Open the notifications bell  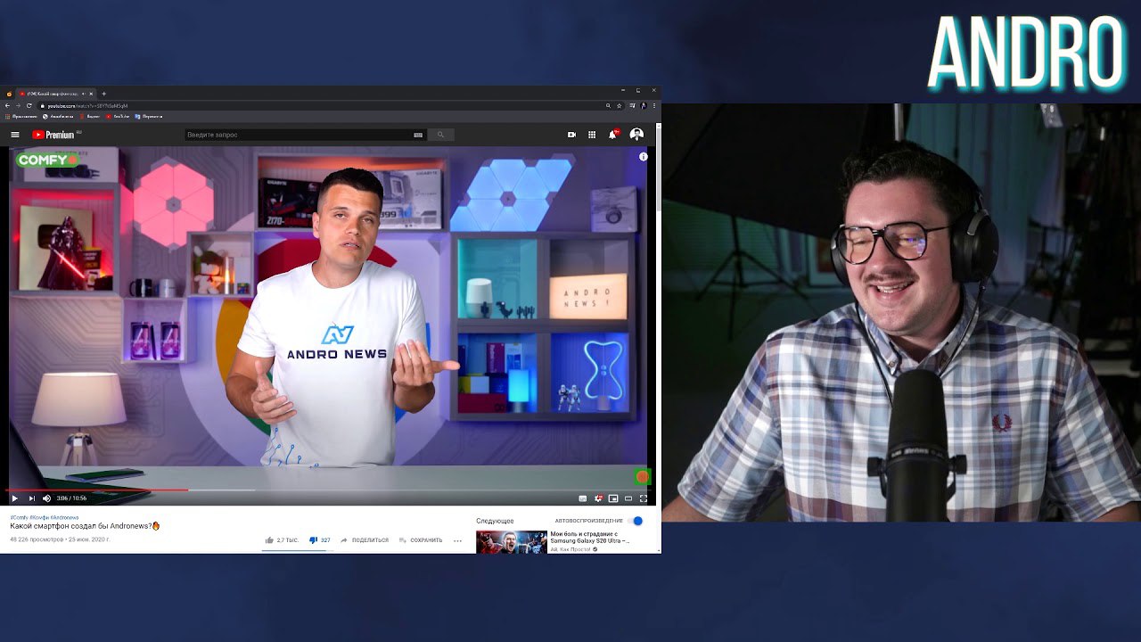612,135
